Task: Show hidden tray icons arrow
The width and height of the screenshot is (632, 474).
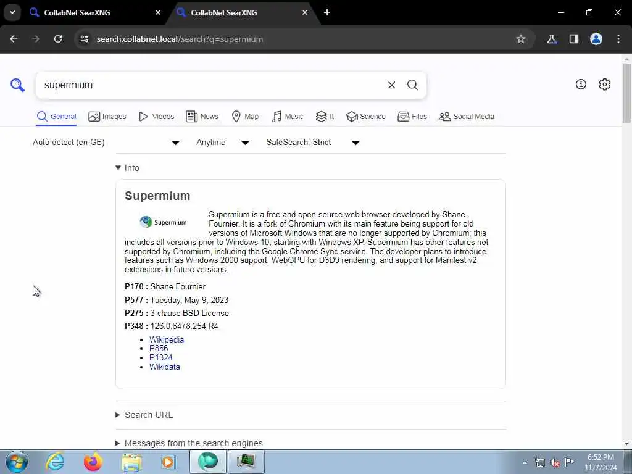Action: click(525, 462)
